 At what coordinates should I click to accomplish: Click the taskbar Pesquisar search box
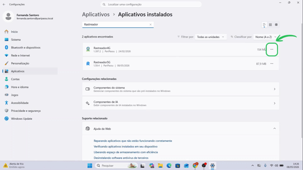tap(116, 165)
